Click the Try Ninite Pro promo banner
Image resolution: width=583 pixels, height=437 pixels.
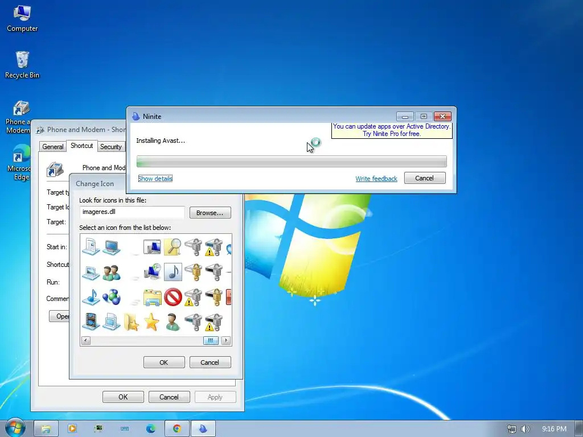coord(392,130)
